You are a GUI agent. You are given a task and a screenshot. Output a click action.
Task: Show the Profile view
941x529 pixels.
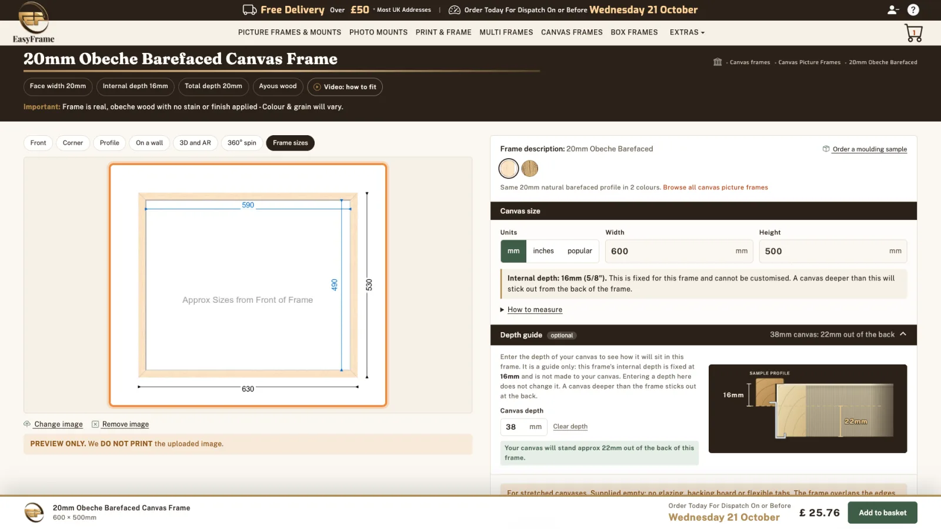(x=109, y=143)
